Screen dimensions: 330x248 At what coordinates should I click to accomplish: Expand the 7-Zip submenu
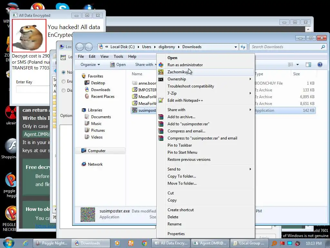(250, 93)
